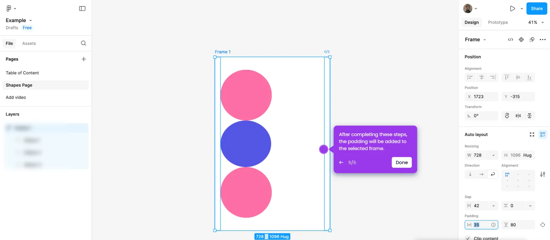Click the collapse icon in the Auto layout header
Image resolution: width=550 pixels, height=240 pixels.
point(532,134)
